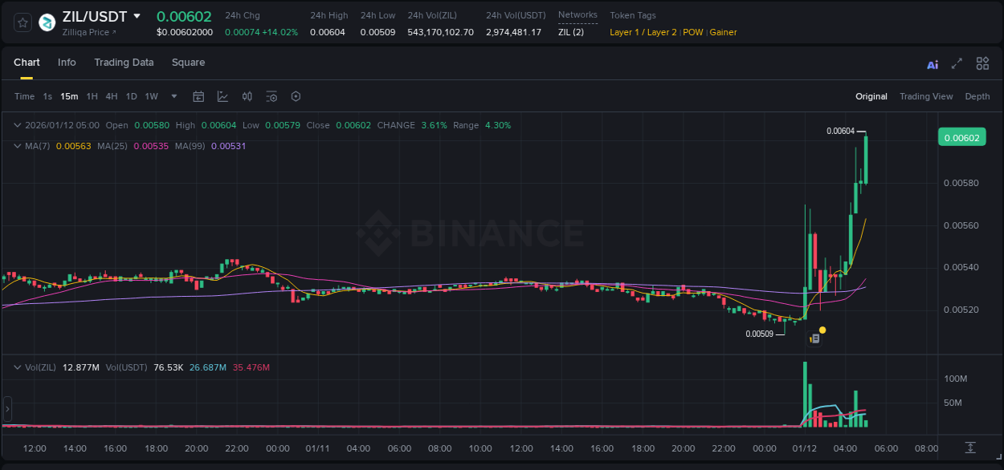Collapse the Vol(ZIL) indicator legend chevron
The height and width of the screenshot is (470, 1004).
pyautogui.click(x=18, y=367)
